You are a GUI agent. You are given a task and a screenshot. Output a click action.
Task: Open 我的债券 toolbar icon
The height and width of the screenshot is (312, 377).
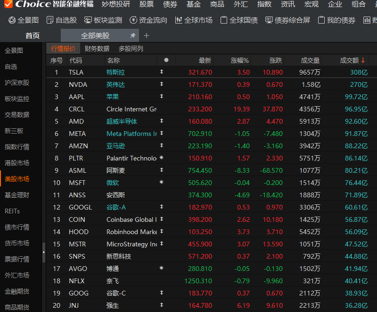point(321,20)
